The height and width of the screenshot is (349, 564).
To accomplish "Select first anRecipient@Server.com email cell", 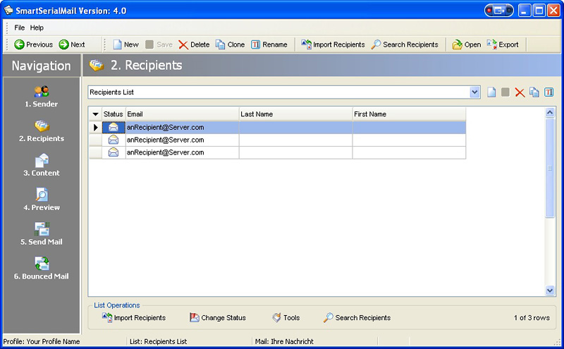I will (x=182, y=128).
